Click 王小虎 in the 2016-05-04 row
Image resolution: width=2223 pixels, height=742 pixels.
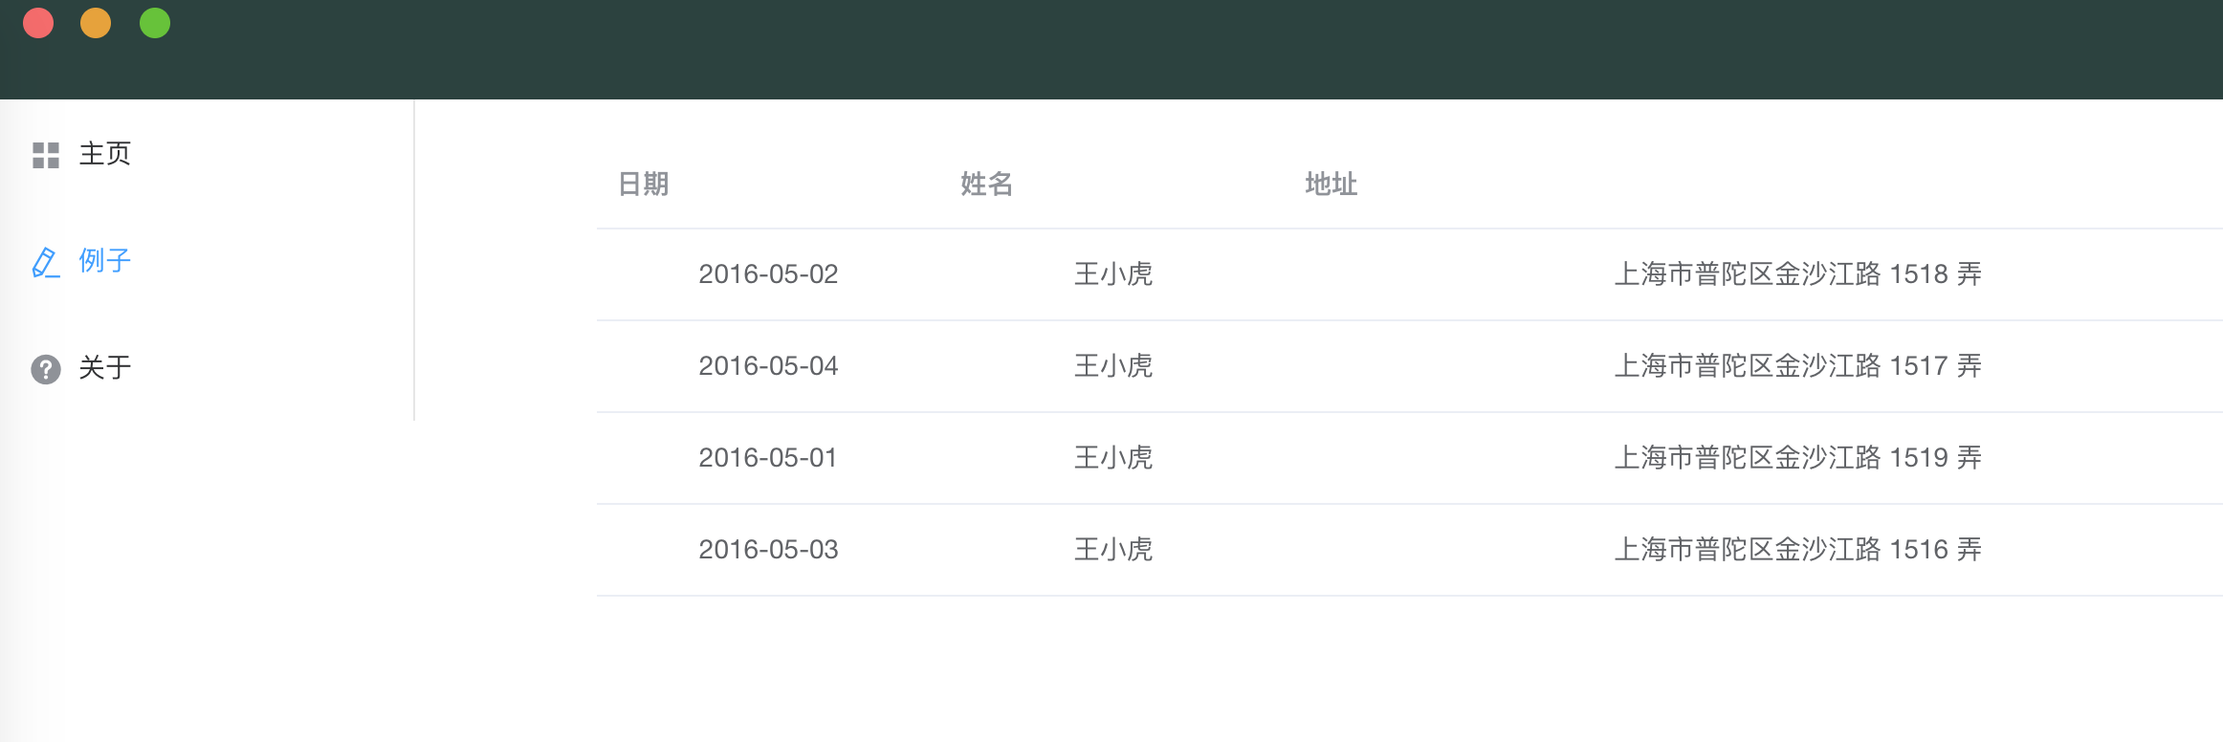1113,366
